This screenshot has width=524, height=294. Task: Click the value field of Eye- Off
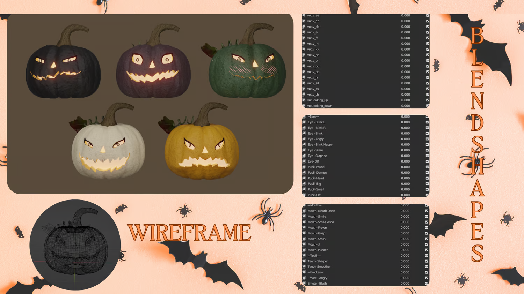pos(405,161)
